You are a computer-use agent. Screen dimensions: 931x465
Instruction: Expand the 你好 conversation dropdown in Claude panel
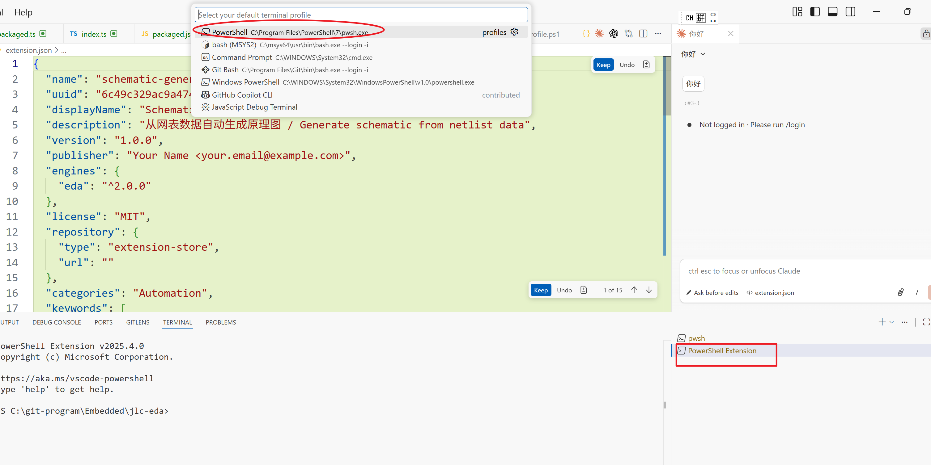(x=703, y=54)
